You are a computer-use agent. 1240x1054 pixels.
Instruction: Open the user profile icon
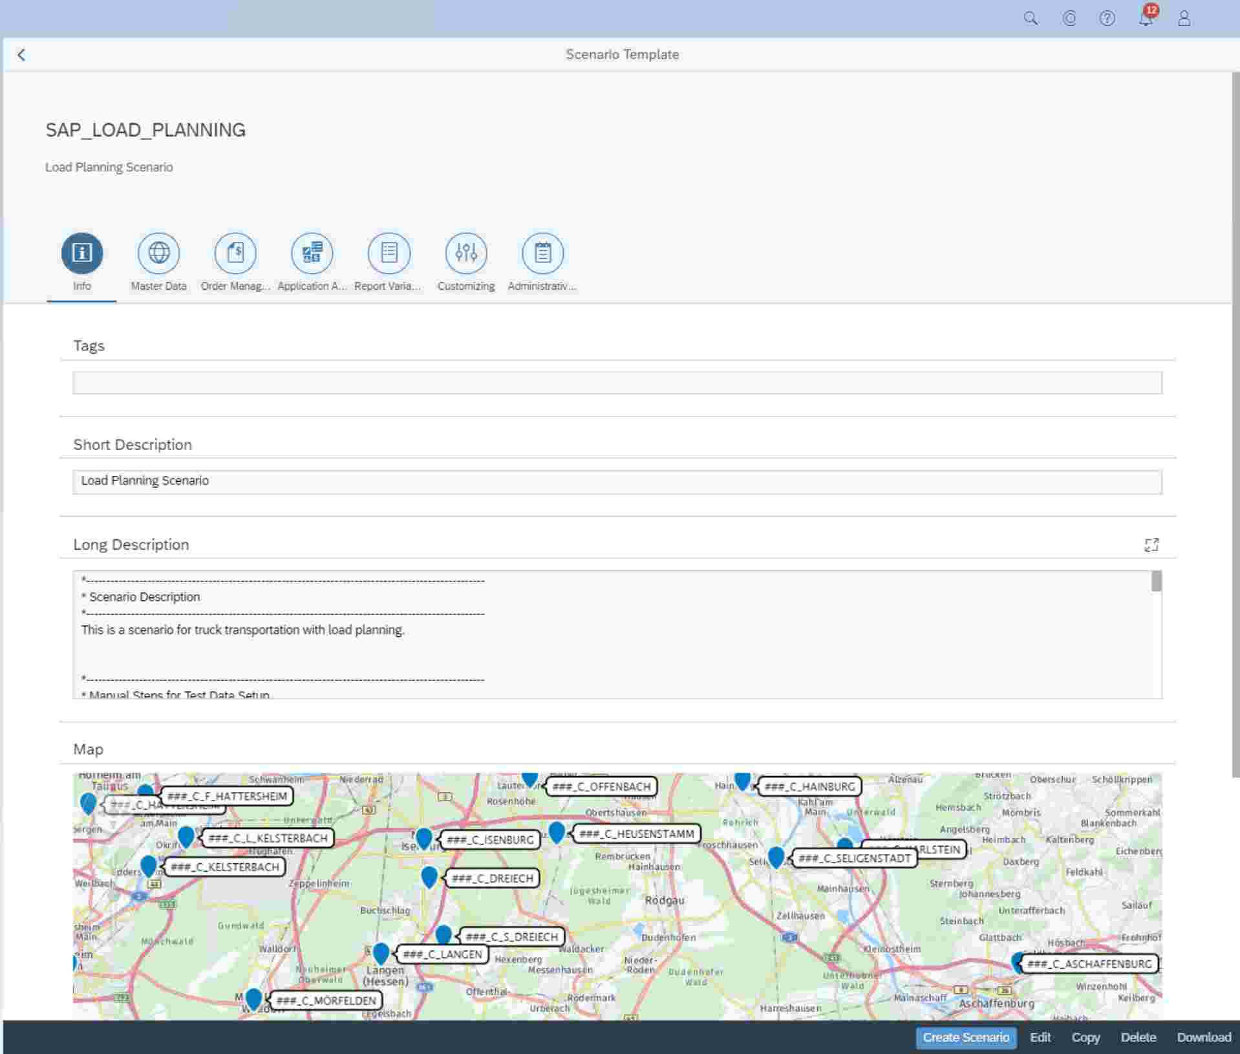[1184, 18]
